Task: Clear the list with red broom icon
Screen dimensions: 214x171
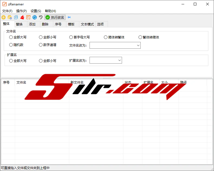Action: [22, 17]
